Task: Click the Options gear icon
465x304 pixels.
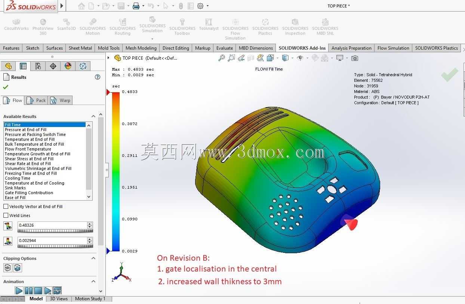Action: tap(200, 6)
